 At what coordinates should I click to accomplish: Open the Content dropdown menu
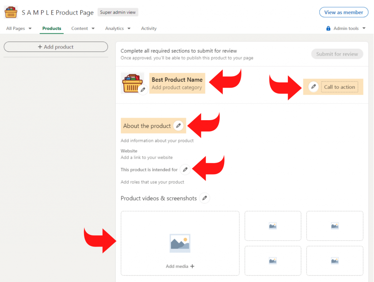[x=83, y=28]
